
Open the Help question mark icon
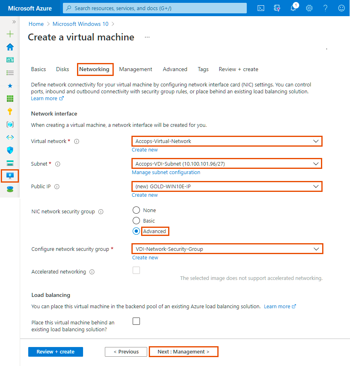point(325,8)
